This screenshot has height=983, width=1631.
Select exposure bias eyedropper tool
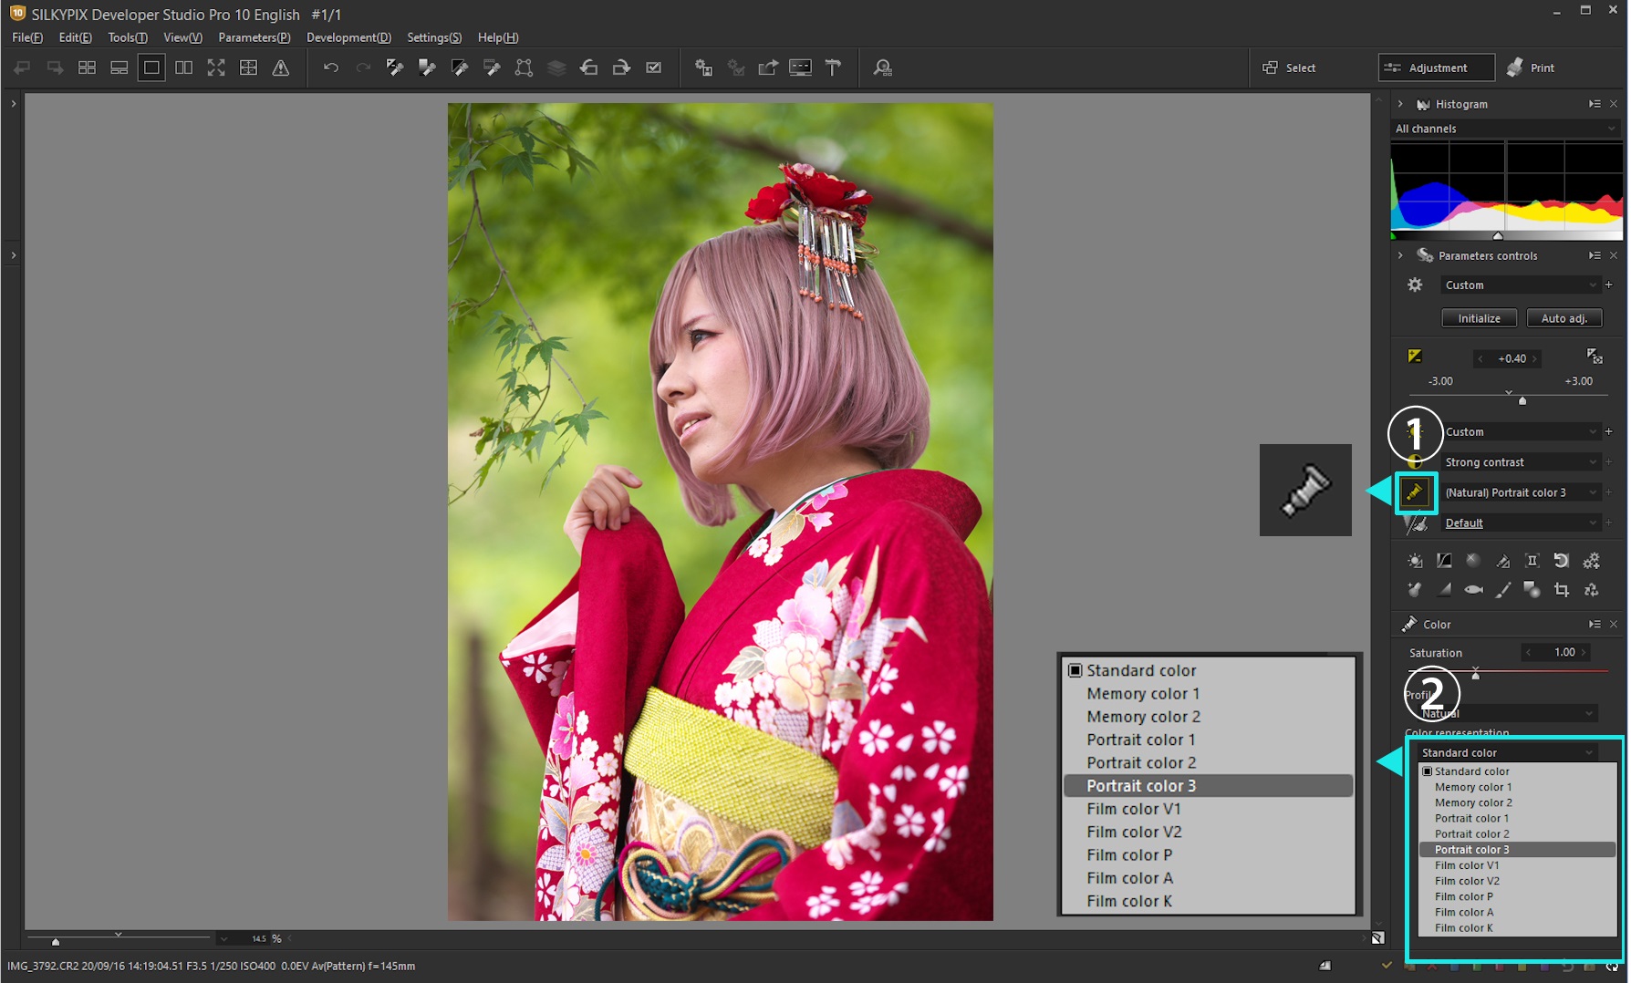395,67
